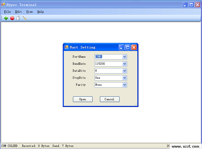Minimize the Hyper Terminal window
This screenshot has width=202, height=149.
click(185, 5)
